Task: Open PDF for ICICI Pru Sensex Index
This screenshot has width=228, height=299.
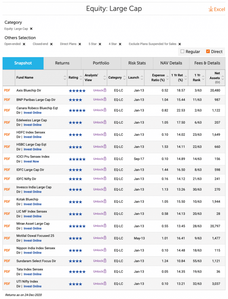Action: (7, 159)
